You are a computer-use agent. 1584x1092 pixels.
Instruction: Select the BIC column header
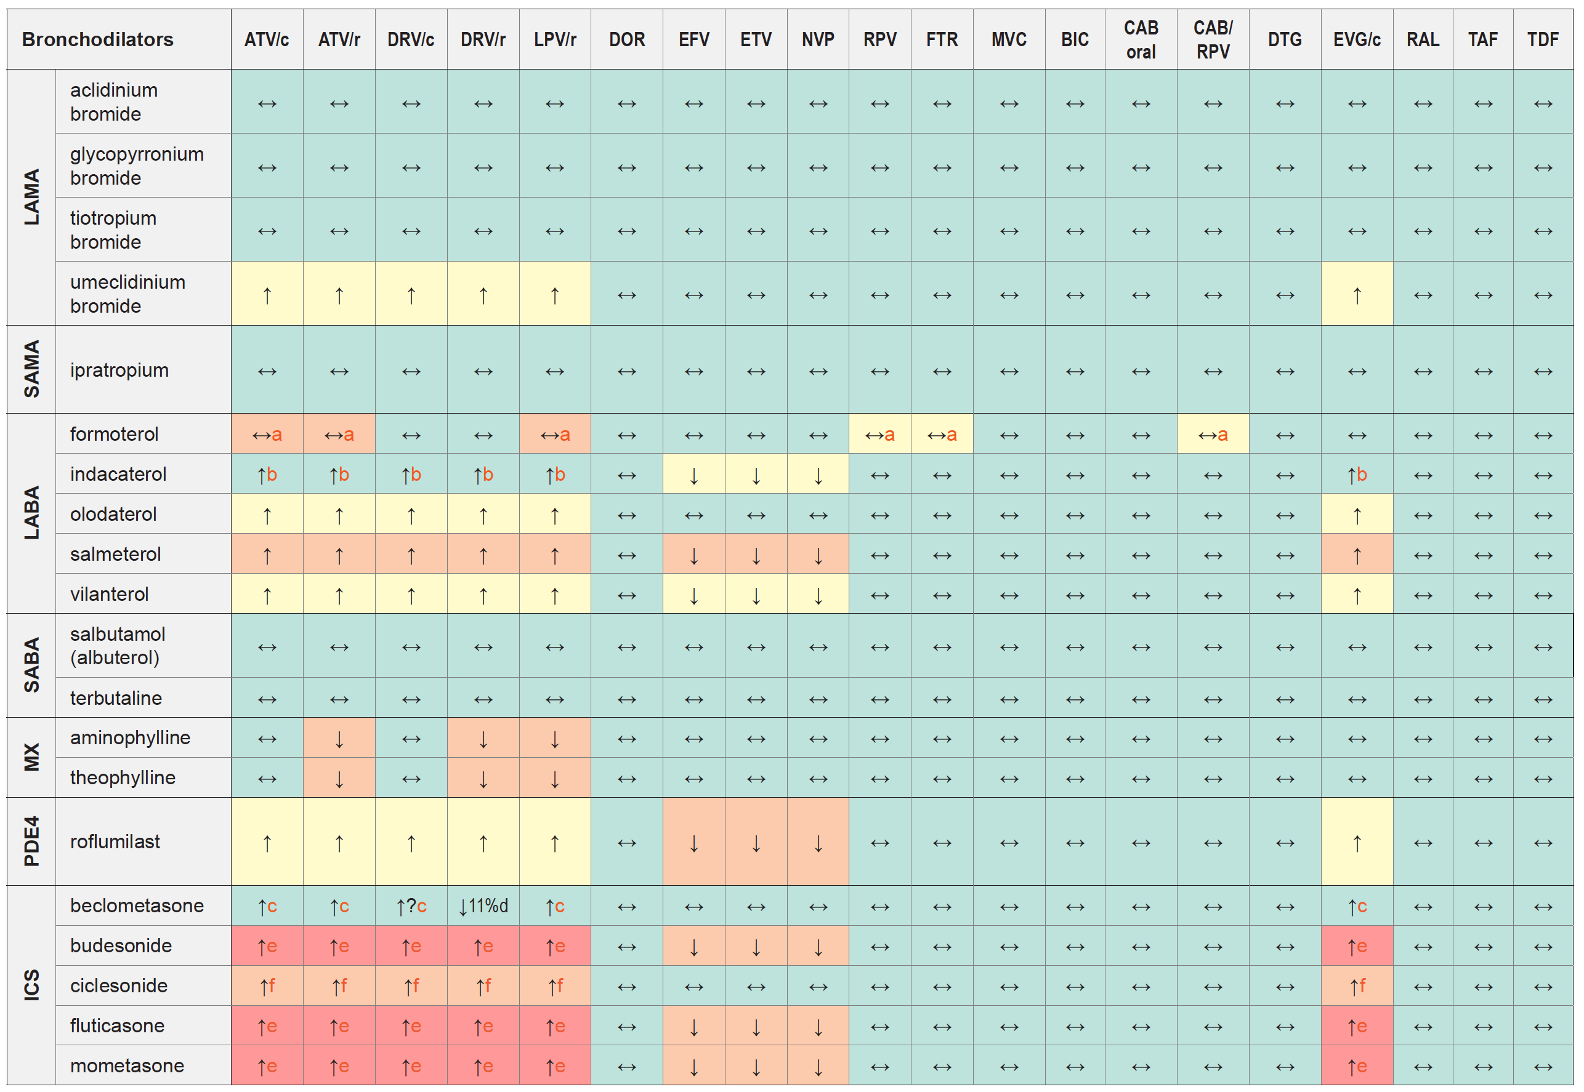(x=1075, y=39)
